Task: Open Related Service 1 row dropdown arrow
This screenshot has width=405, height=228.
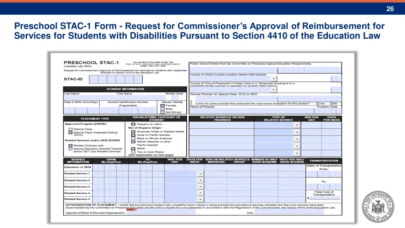Action: pyautogui.click(x=201, y=174)
